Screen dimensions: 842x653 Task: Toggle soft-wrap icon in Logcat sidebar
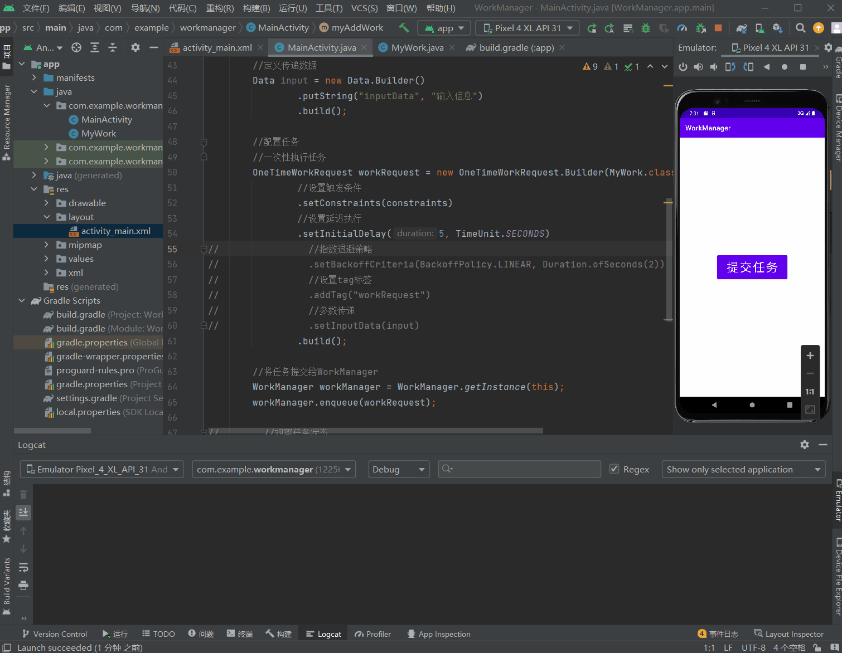click(x=23, y=567)
